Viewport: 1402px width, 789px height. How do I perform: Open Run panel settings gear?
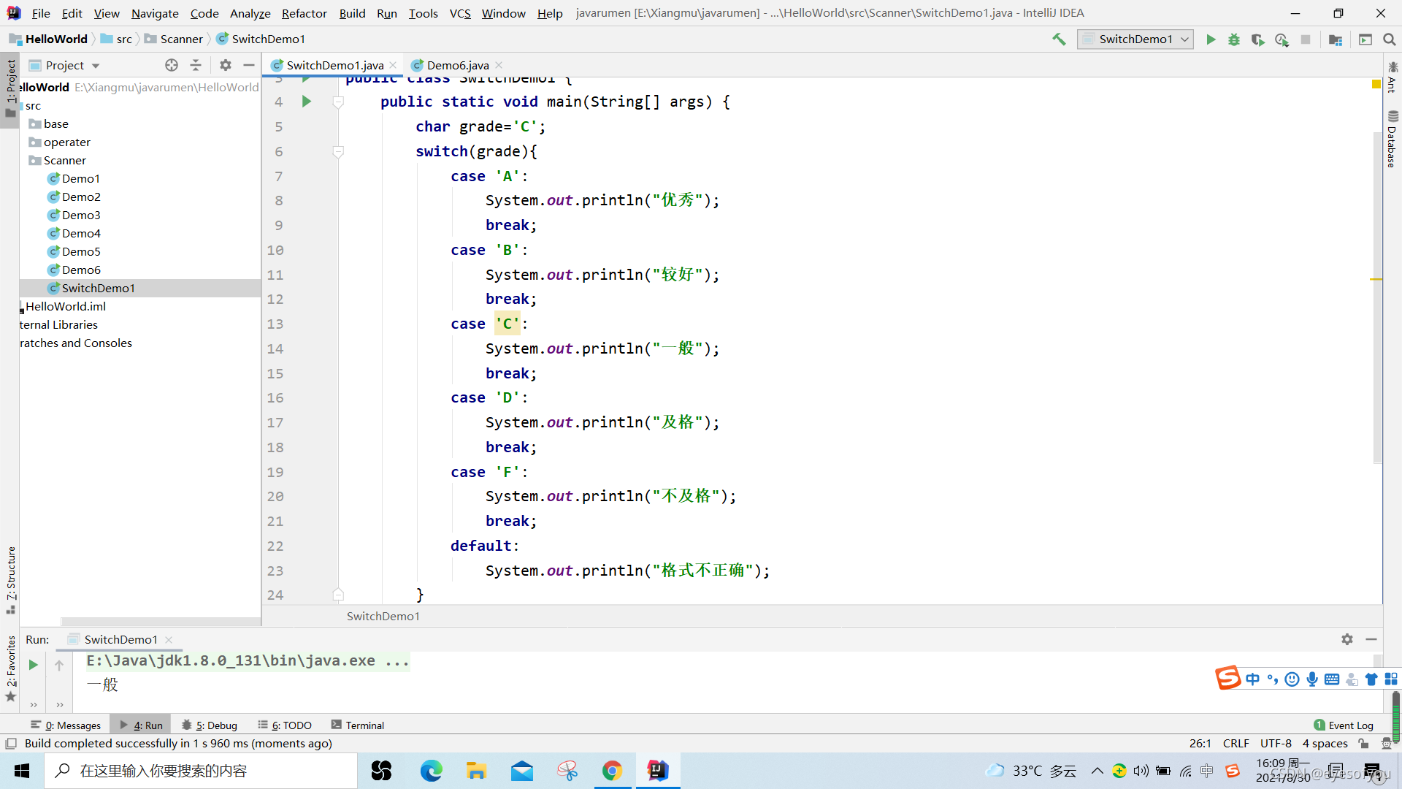tap(1347, 639)
